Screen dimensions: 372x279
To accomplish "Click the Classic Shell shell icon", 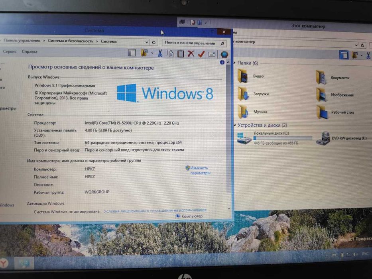I will (224, 54).
